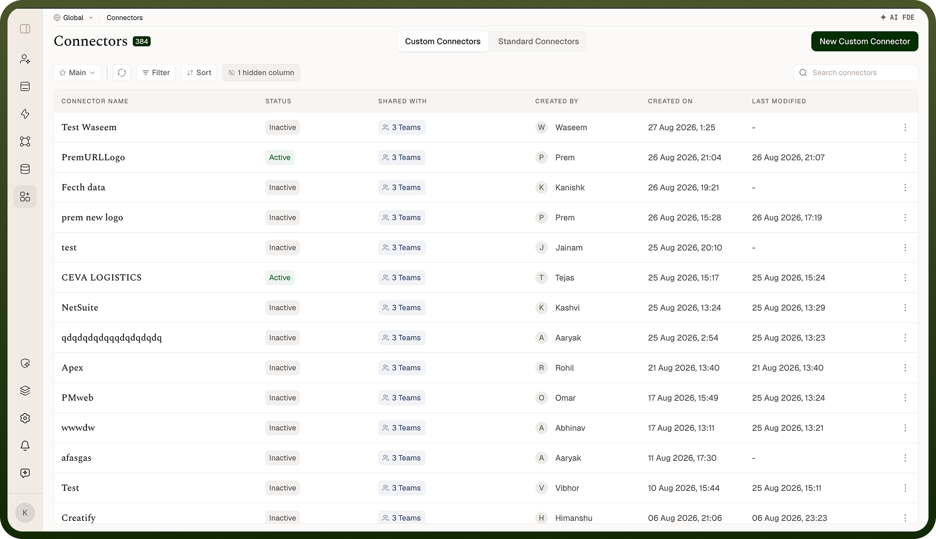Image resolution: width=936 pixels, height=539 pixels.
Task: Click the 3 Teams badge for Test Waseem
Action: (402, 128)
